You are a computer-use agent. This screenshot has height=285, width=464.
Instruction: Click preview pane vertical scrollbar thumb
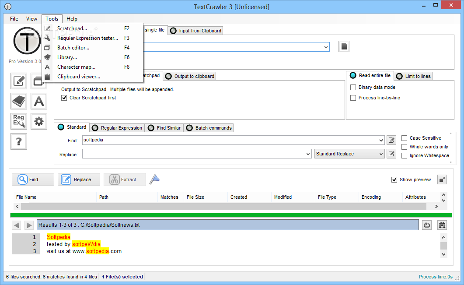click(x=443, y=246)
